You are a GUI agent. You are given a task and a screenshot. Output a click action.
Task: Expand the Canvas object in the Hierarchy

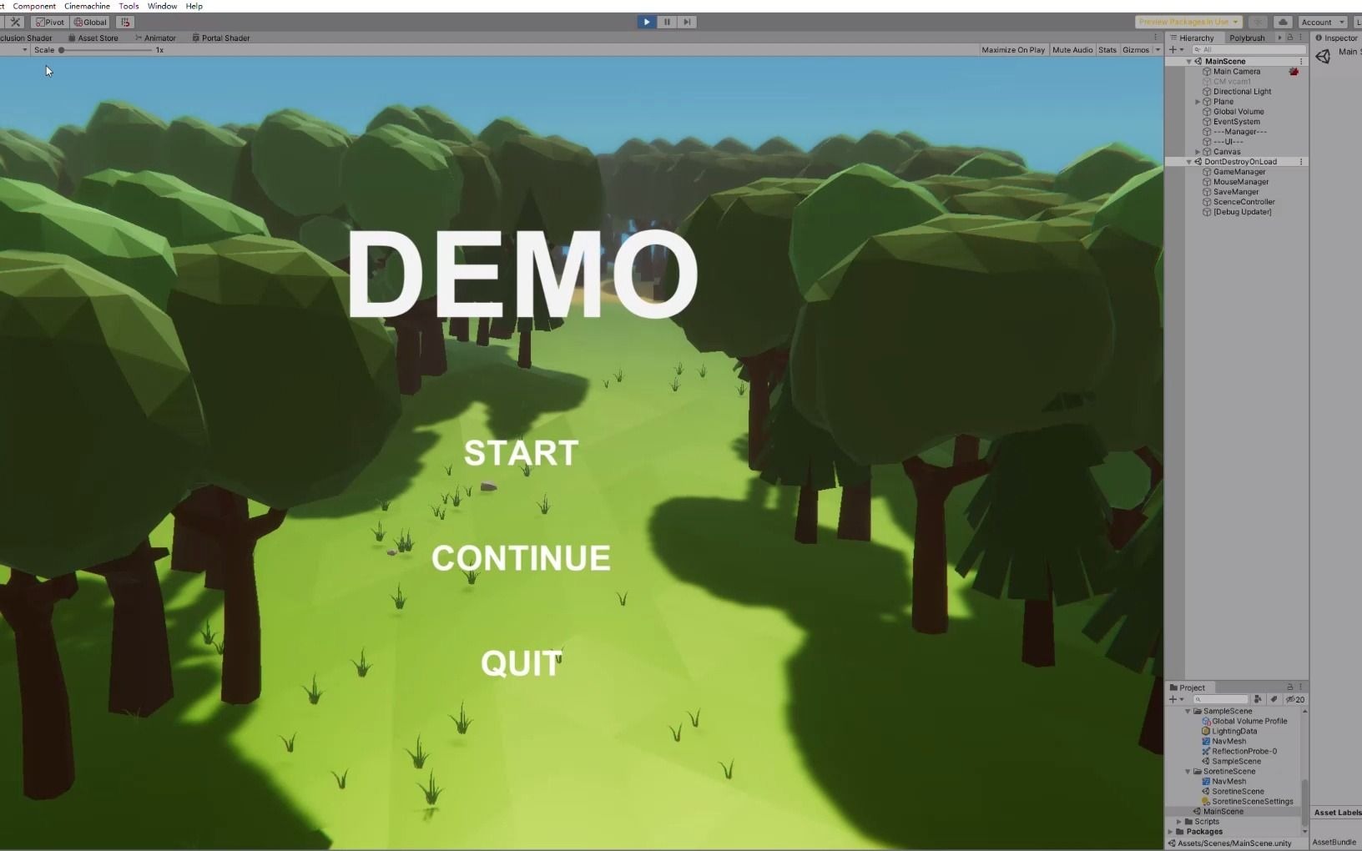click(1199, 151)
